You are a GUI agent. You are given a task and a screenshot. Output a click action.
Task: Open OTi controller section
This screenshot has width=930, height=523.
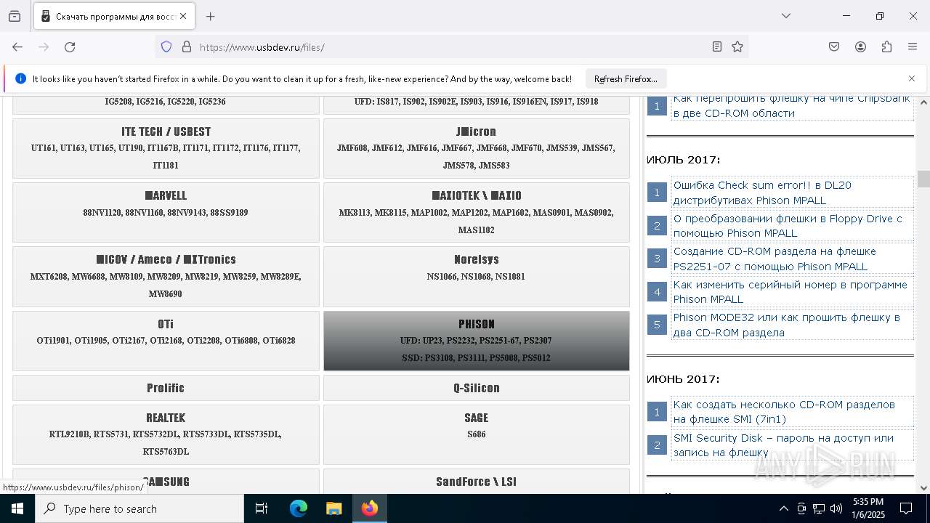point(166,341)
